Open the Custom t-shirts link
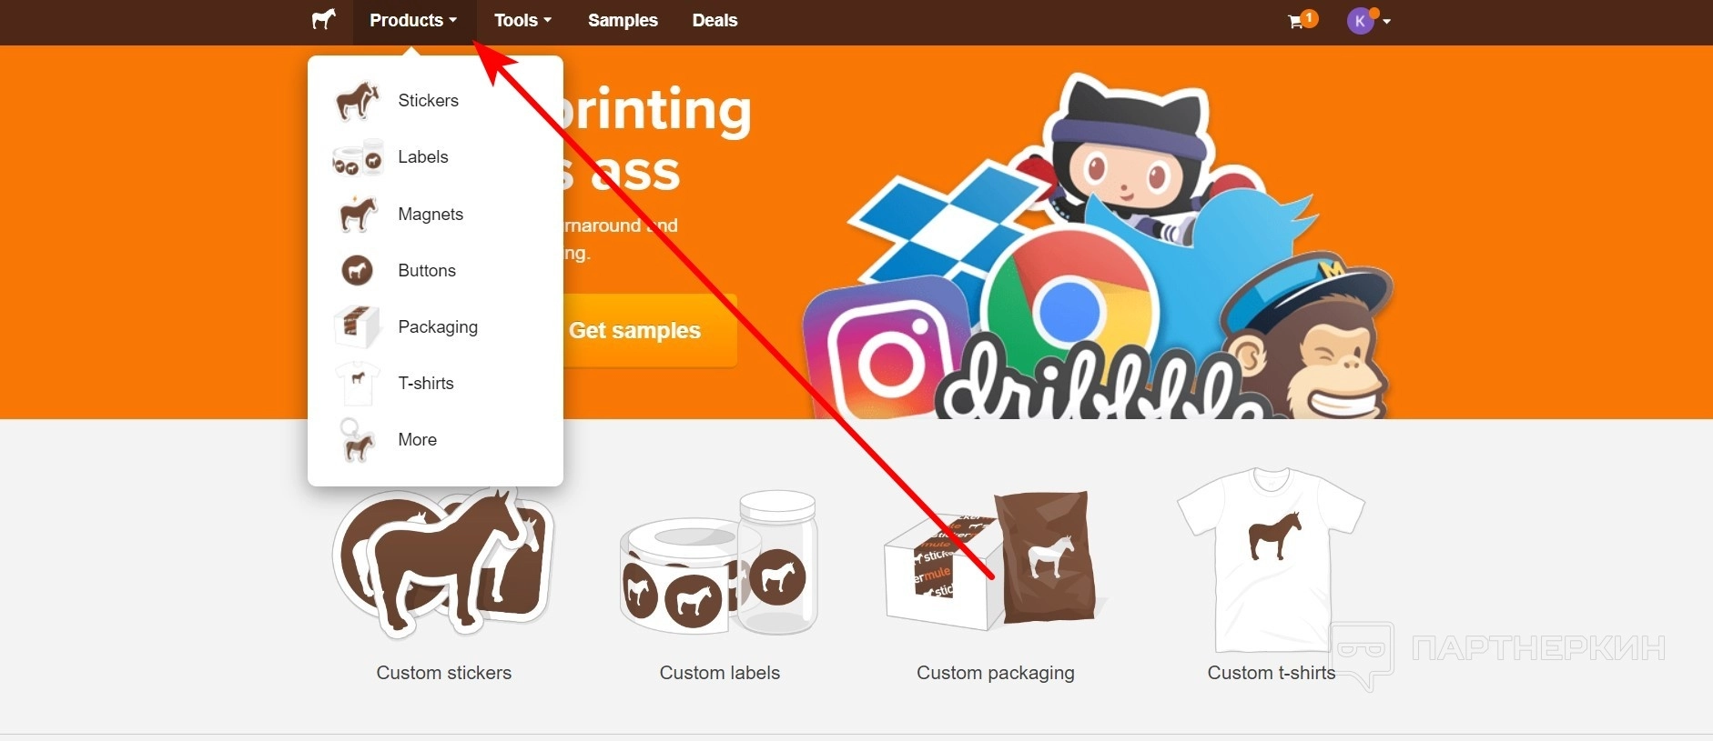The height and width of the screenshot is (741, 1713). (1272, 673)
